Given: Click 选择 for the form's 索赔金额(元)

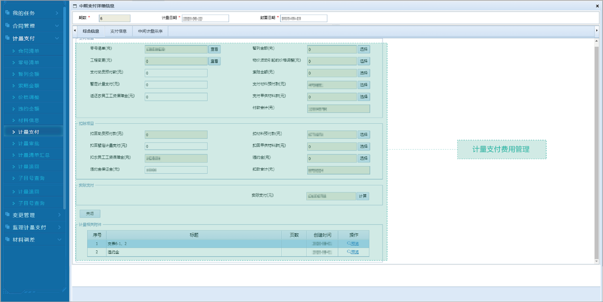Looking at the screenshot, I should pyautogui.click(x=364, y=73).
